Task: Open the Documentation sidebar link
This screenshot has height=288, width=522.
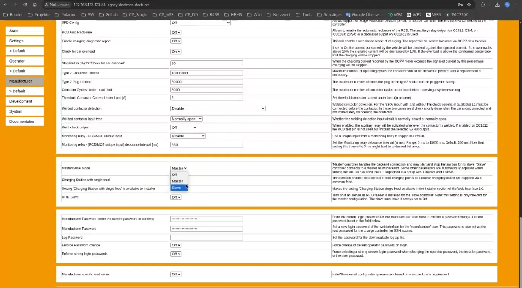Action: [25, 122]
